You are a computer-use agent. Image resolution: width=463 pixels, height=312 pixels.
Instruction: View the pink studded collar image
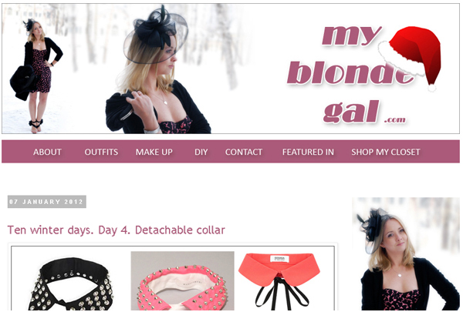tap(182, 280)
